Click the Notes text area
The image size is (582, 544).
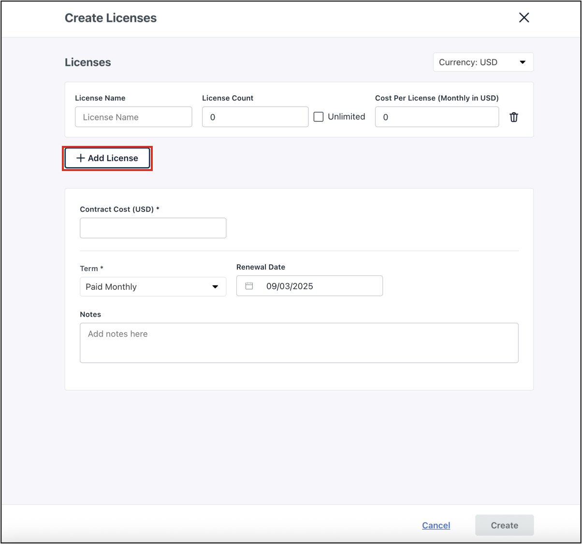coord(299,343)
